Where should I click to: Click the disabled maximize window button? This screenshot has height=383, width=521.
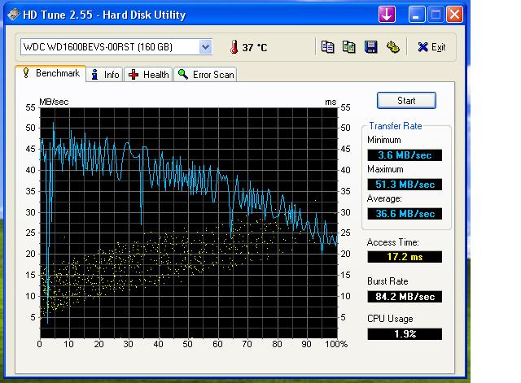(436, 15)
